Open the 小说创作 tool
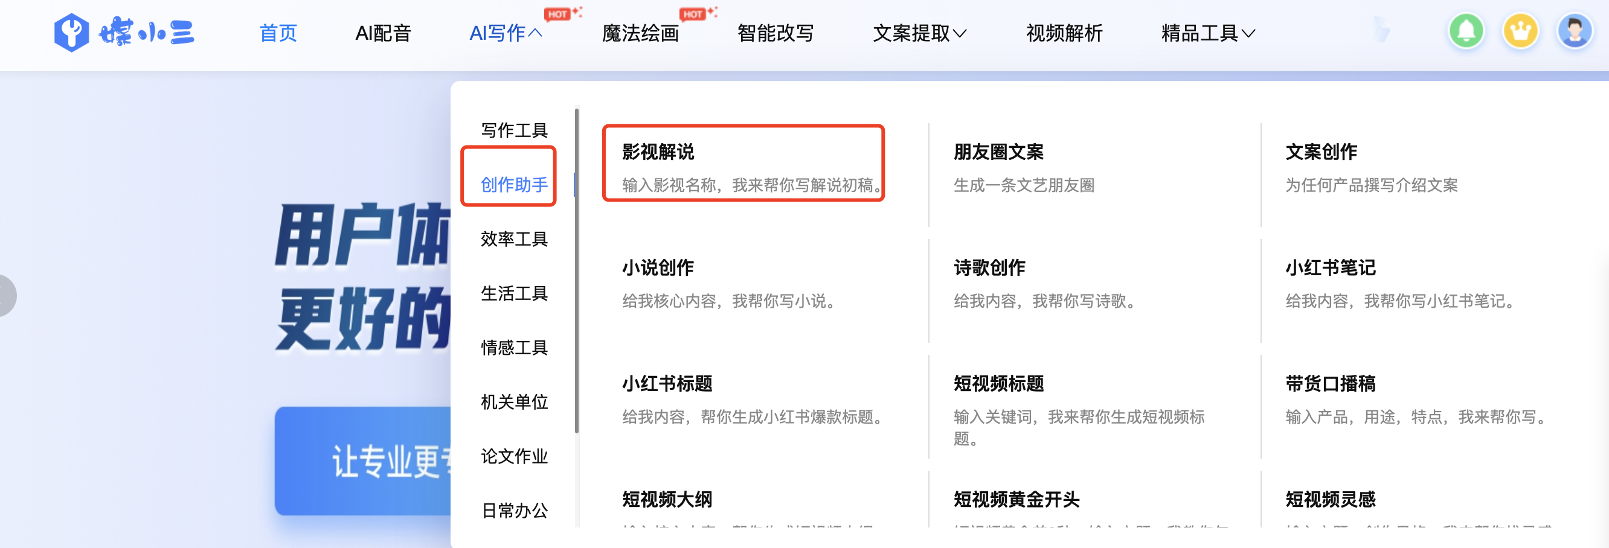The image size is (1609, 548). [658, 268]
